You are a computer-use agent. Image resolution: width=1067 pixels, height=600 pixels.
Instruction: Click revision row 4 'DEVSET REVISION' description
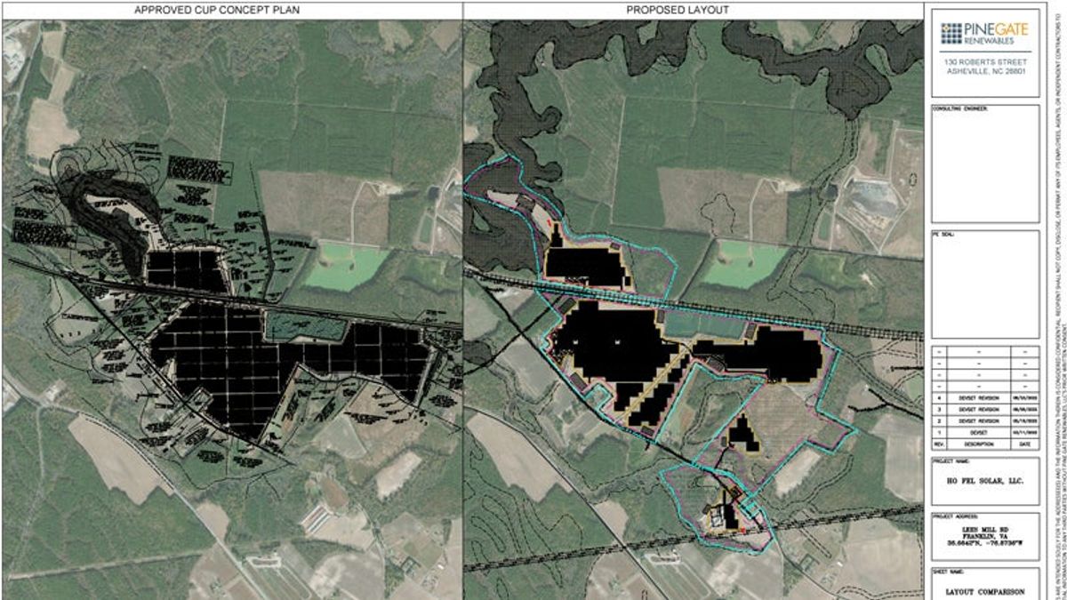[980, 399]
